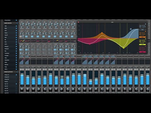
Task: Select the yellow EQ band node at the dip
Action: click(x=124, y=48)
